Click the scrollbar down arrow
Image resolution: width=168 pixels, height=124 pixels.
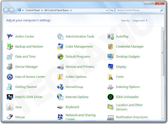pos(163,118)
